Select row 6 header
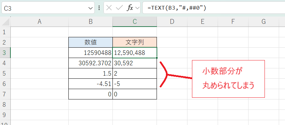285x125 pixels. point(5,84)
